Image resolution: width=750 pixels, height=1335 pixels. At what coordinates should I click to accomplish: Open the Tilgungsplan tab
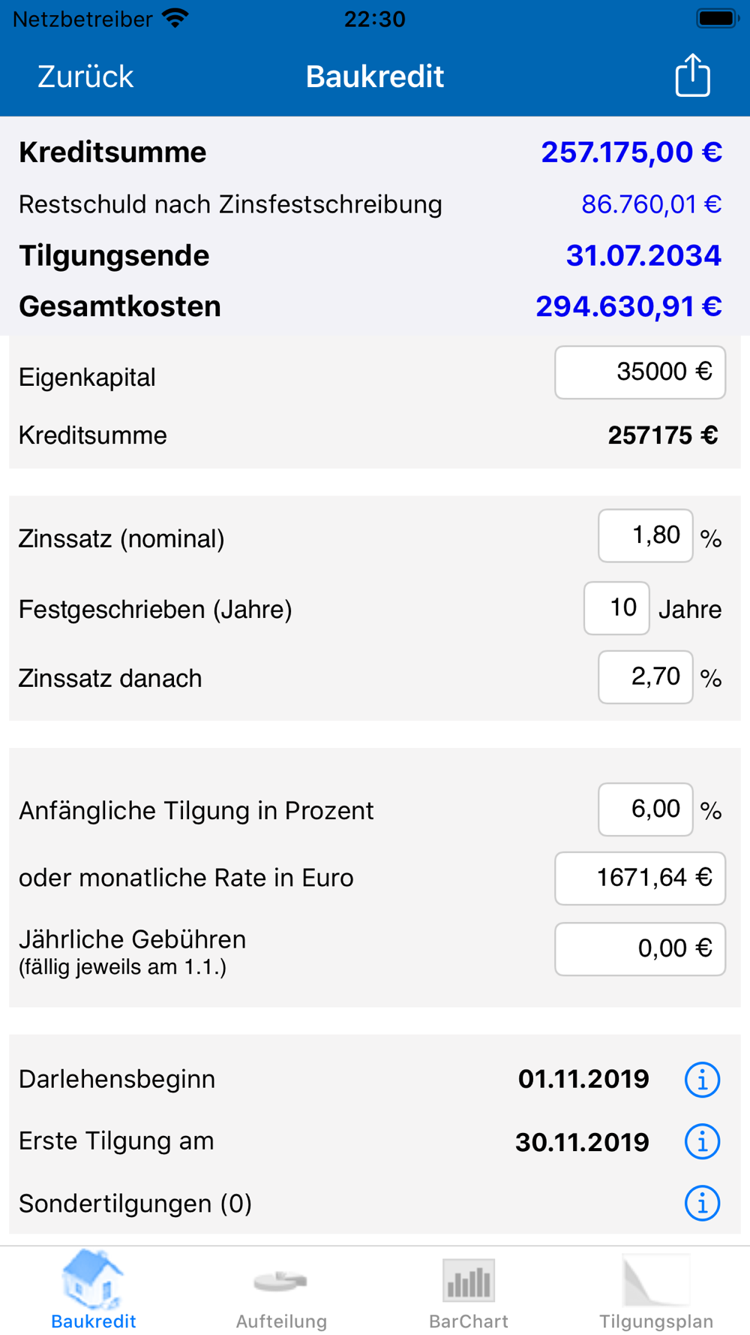[656, 1290]
